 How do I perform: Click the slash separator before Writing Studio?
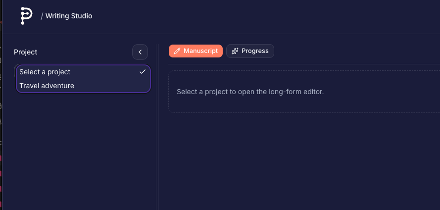click(x=42, y=16)
